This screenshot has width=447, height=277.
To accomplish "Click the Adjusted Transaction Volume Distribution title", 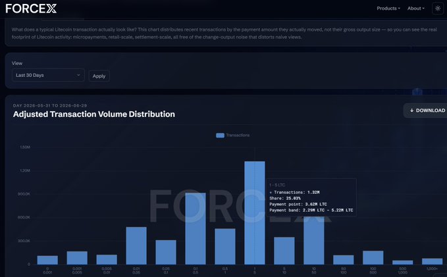I will 94,114.
